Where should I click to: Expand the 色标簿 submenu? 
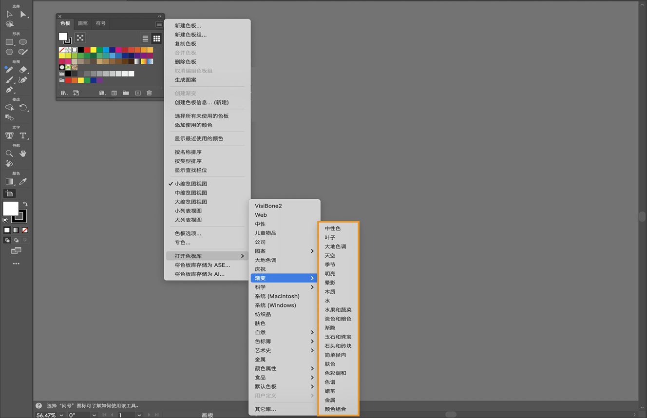click(285, 342)
